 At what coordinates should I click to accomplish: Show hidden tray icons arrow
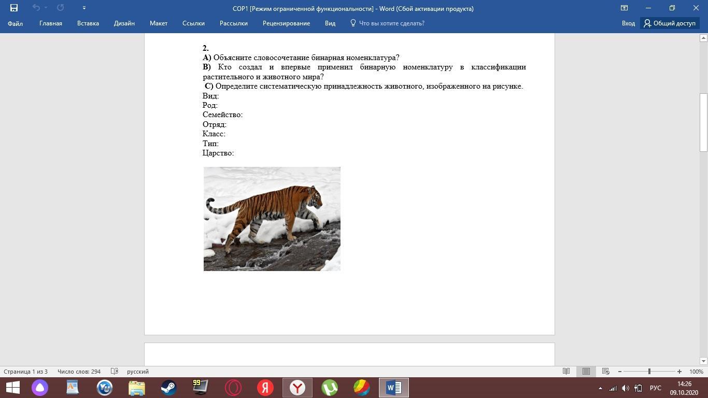tap(600, 388)
